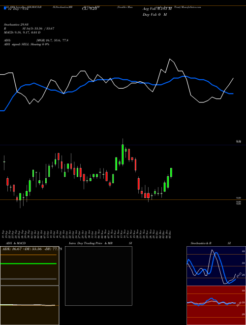Click the 'Intra Day Trading Price & MR' title

91,243
